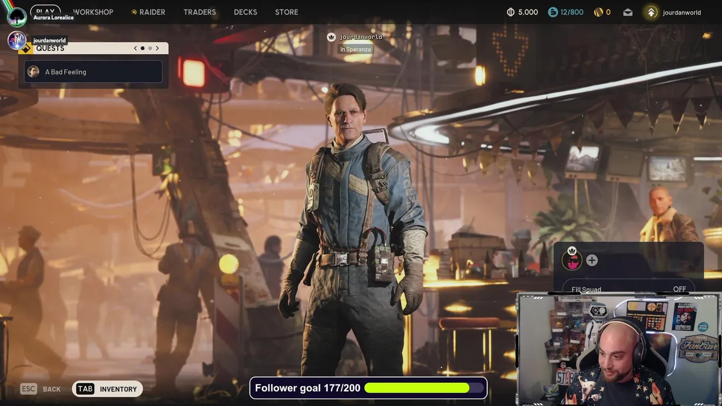
Task: Click the raider character model
Action: pos(354,228)
